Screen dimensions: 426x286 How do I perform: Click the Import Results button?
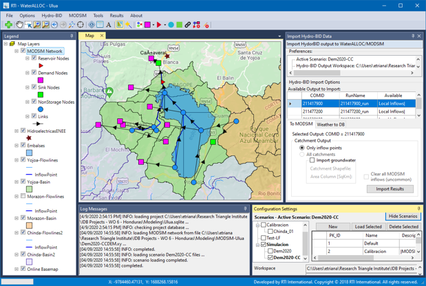point(390,189)
